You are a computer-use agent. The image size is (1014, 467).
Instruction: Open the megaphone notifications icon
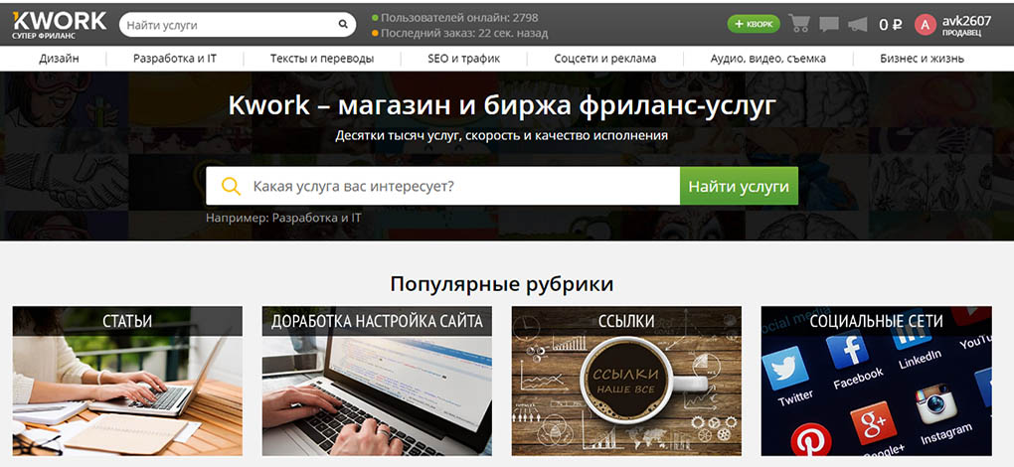[x=858, y=25]
